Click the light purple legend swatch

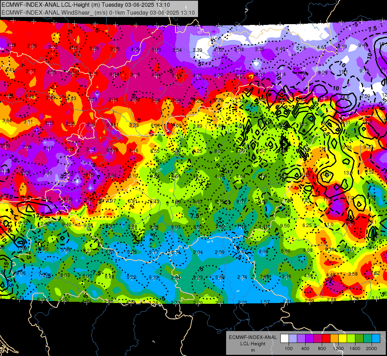(x=301, y=339)
